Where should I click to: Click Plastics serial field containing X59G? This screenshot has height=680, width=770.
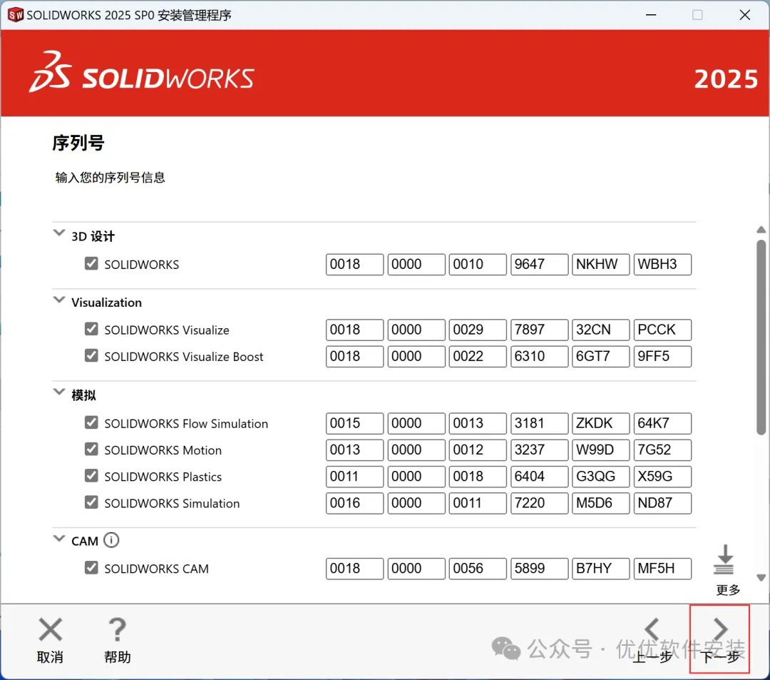[662, 477]
